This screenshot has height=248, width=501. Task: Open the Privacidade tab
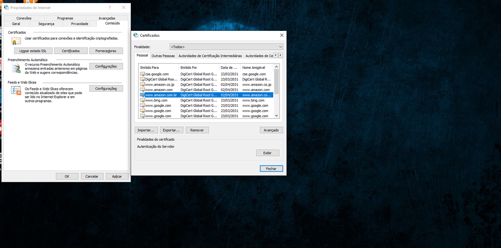[79, 24]
